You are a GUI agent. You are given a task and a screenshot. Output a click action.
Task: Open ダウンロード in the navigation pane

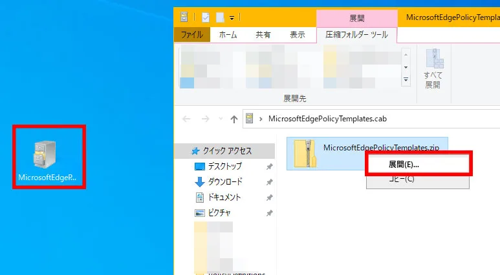click(x=225, y=182)
